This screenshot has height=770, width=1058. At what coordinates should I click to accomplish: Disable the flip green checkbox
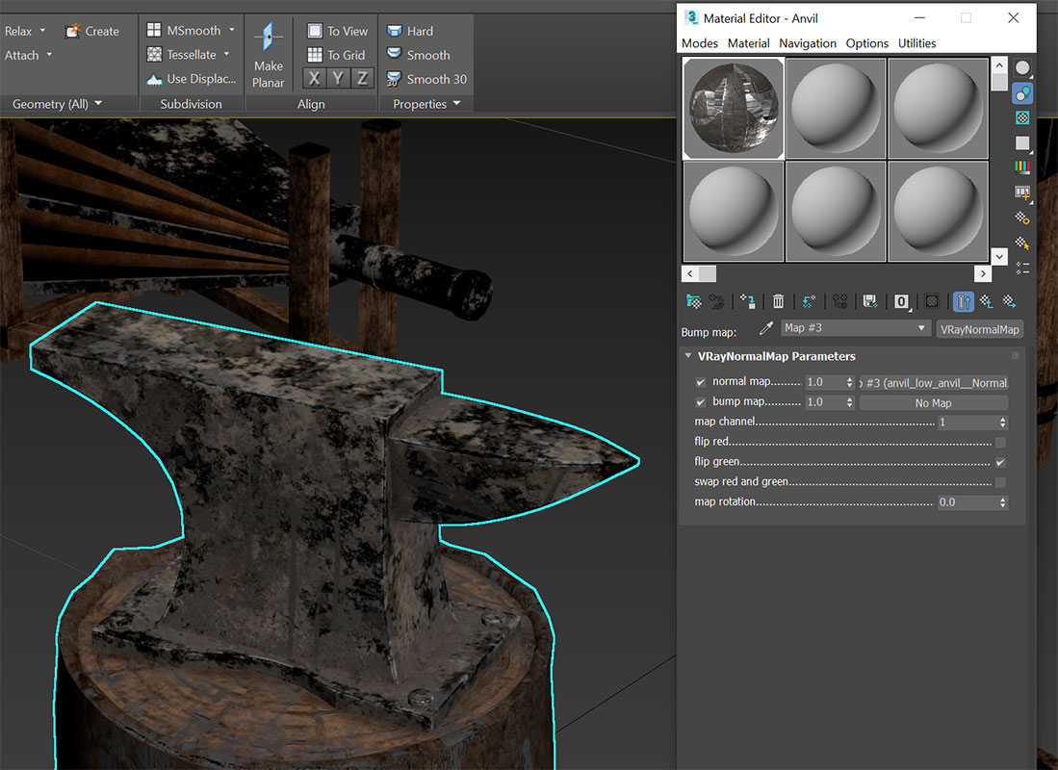(1000, 462)
